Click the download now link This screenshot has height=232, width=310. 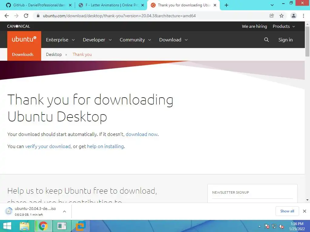[x=142, y=134]
